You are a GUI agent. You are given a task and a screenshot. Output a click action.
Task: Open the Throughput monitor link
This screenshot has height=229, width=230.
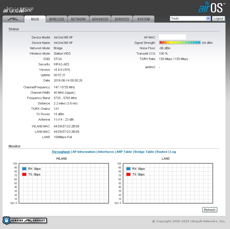tap(61, 152)
